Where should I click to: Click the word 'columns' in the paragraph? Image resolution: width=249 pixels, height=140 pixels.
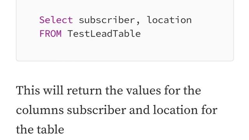coord(40,110)
